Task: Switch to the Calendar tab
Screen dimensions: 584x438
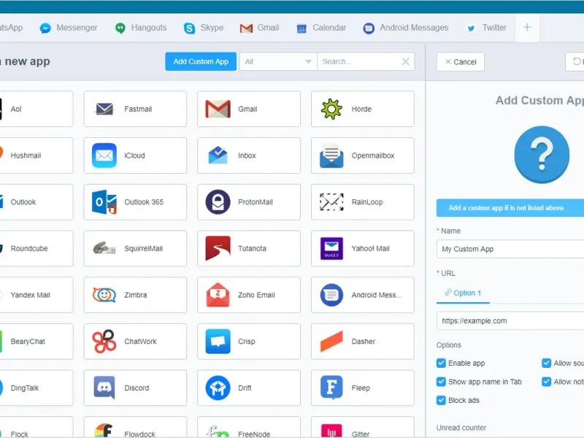Action: [x=321, y=28]
